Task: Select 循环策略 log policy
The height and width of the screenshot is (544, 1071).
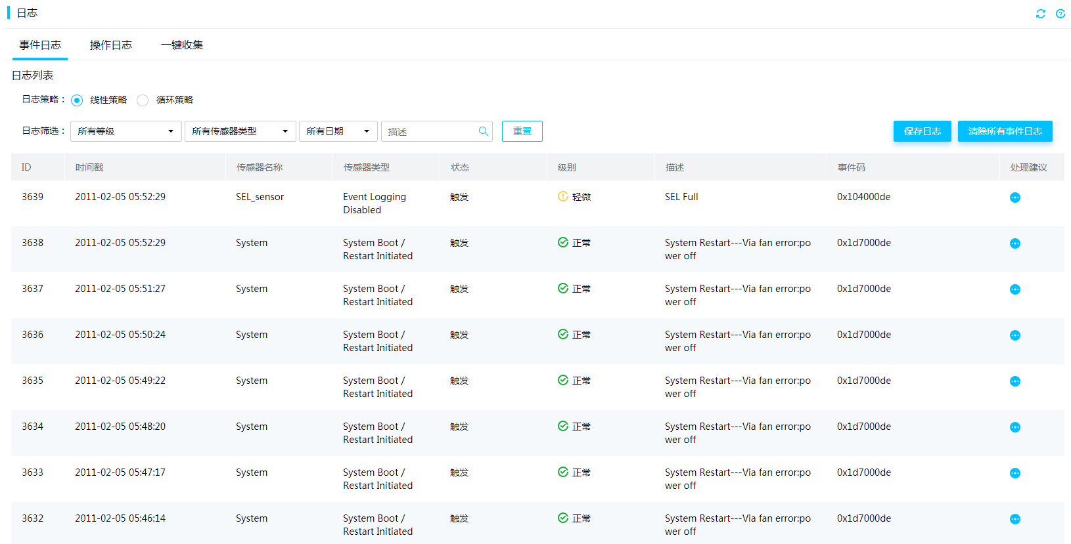Action: tap(143, 100)
